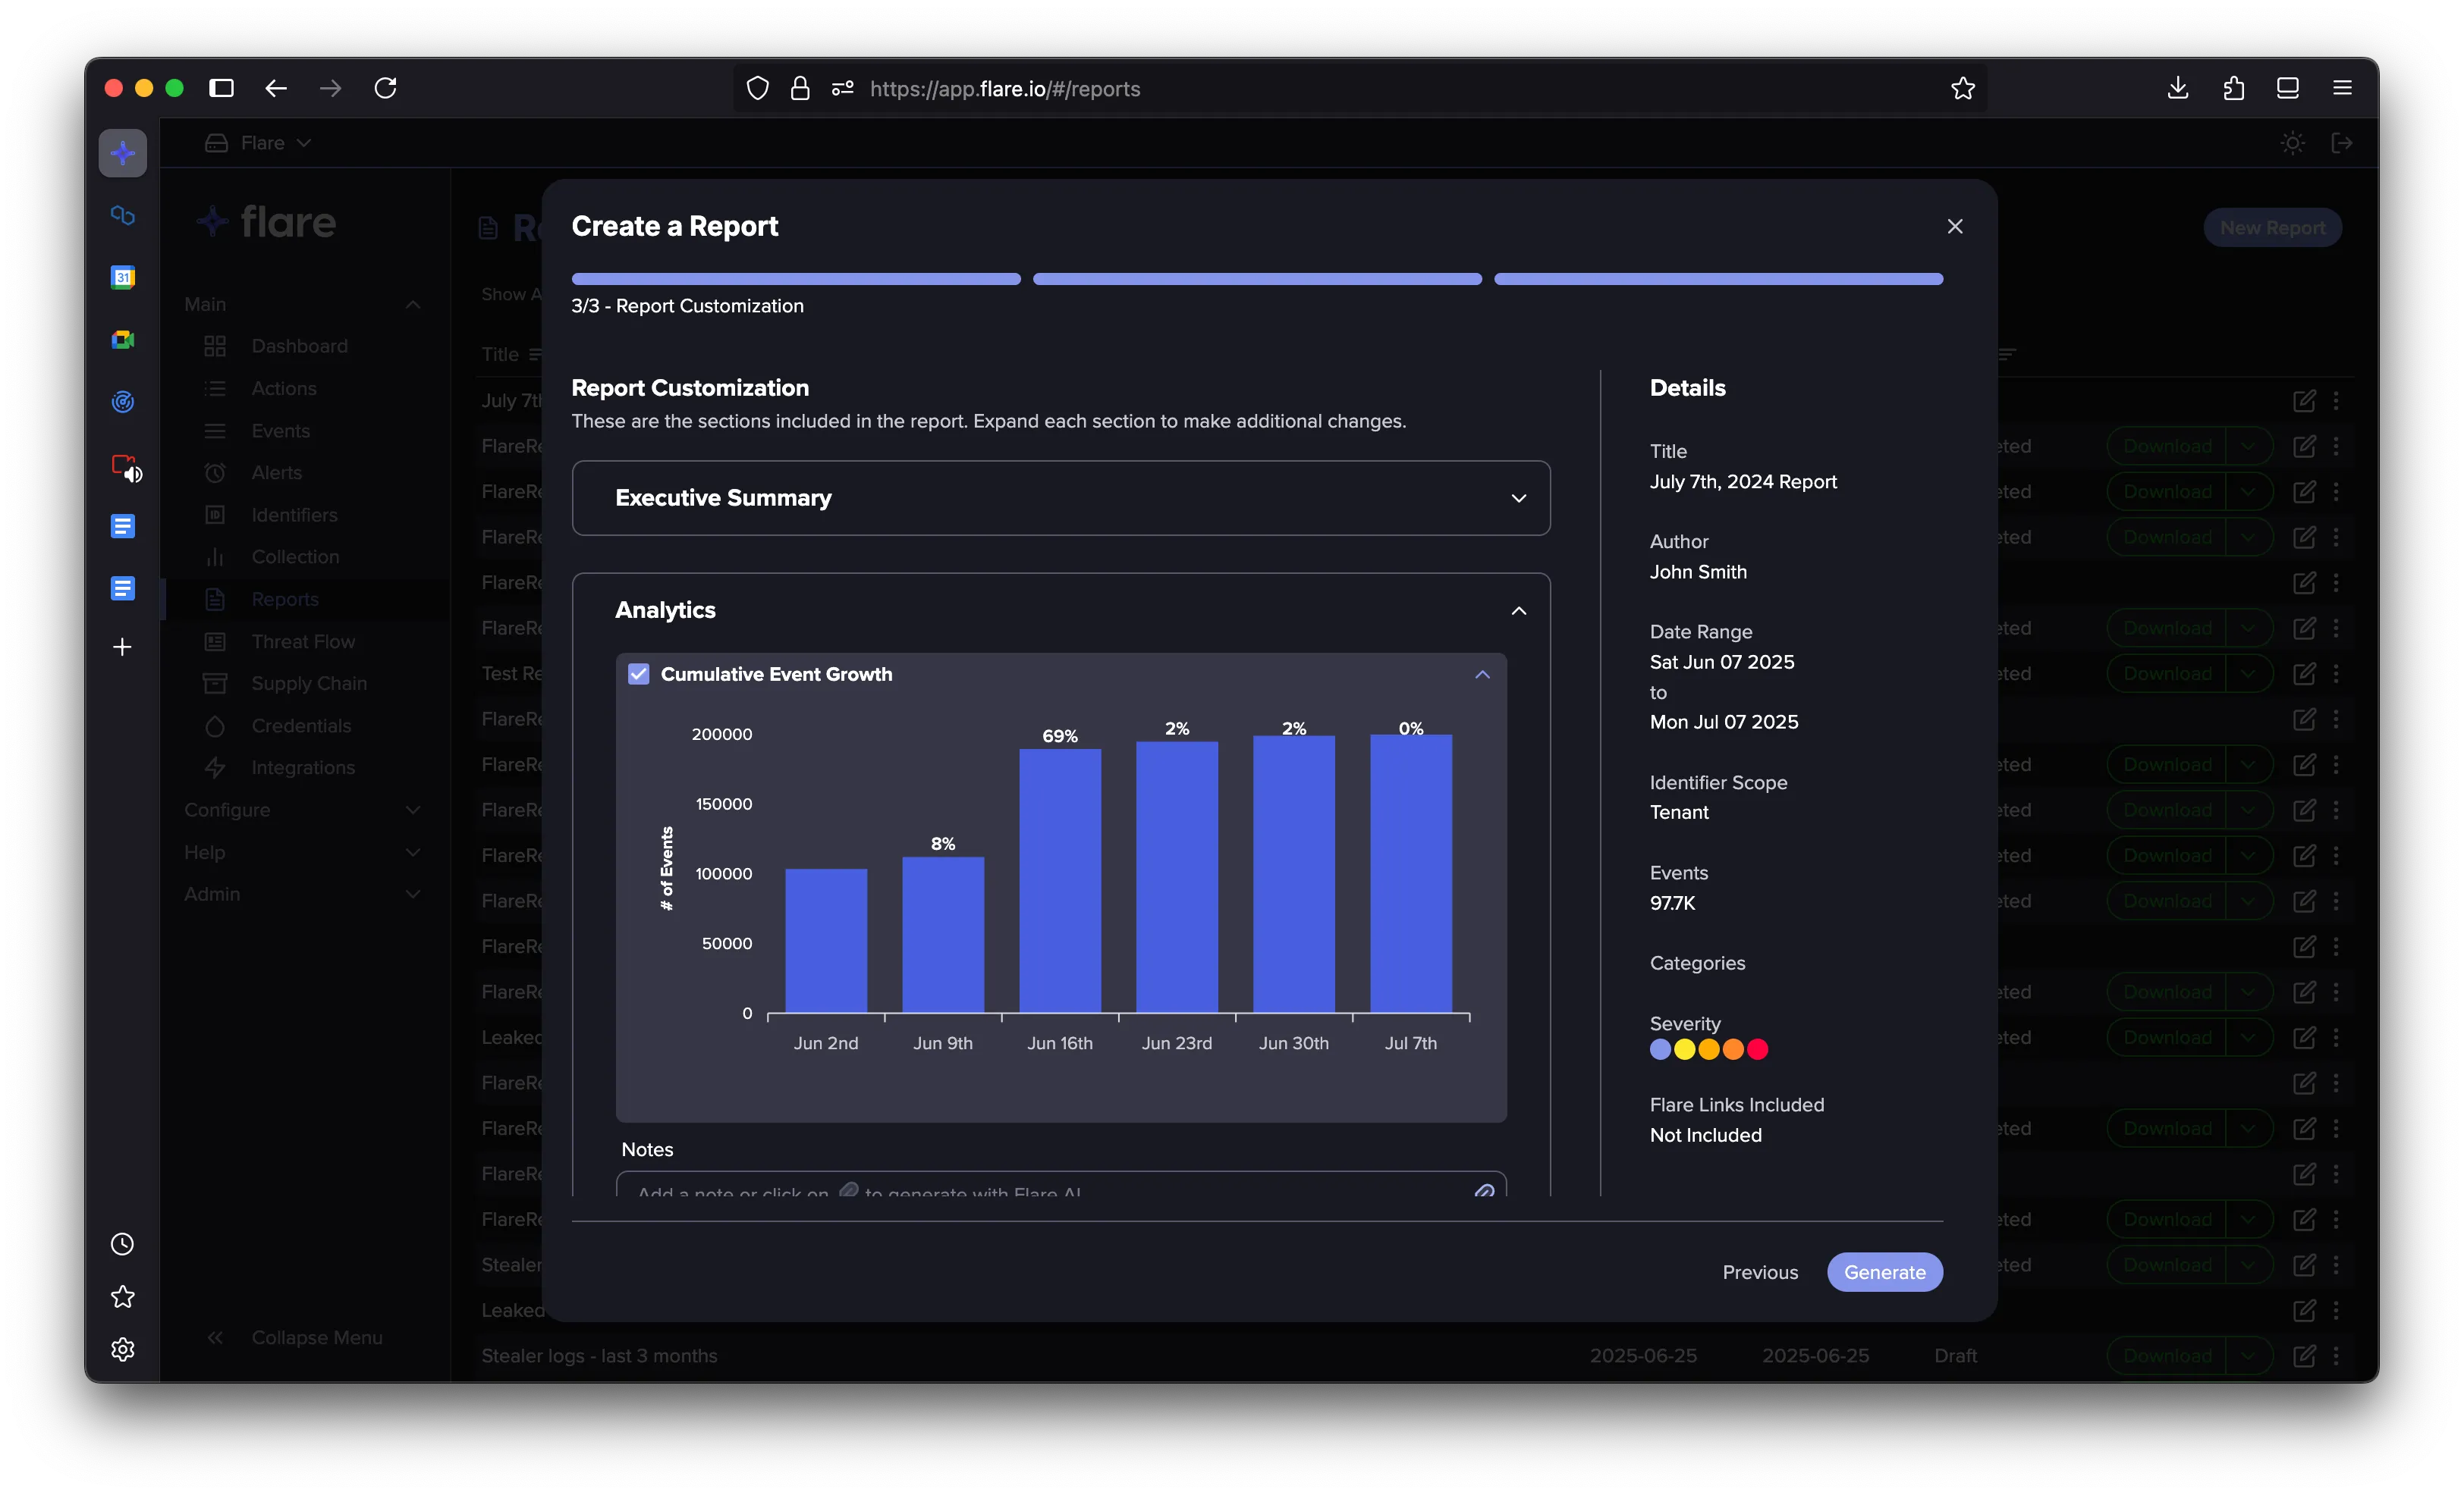The height and width of the screenshot is (1495, 2464).
Task: Uncheck the Cumulative Event Growth checkbox
Action: tap(639, 675)
